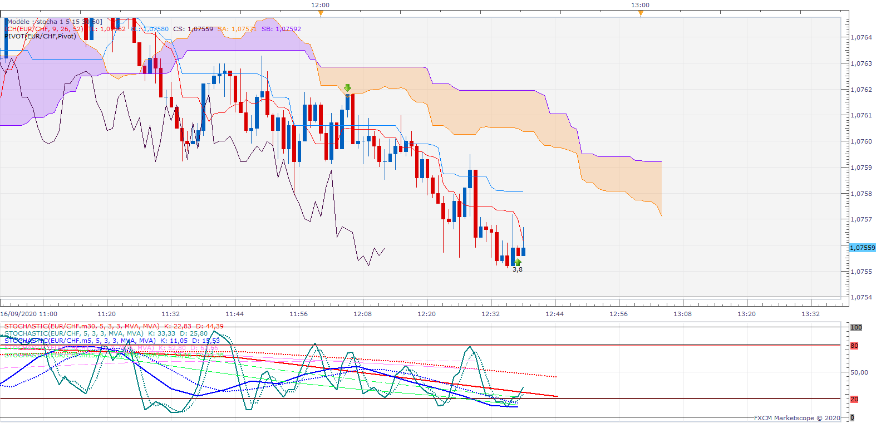The width and height of the screenshot is (881, 423).
Task: Select the orange 13:00 hour marker
Action: click(x=641, y=13)
